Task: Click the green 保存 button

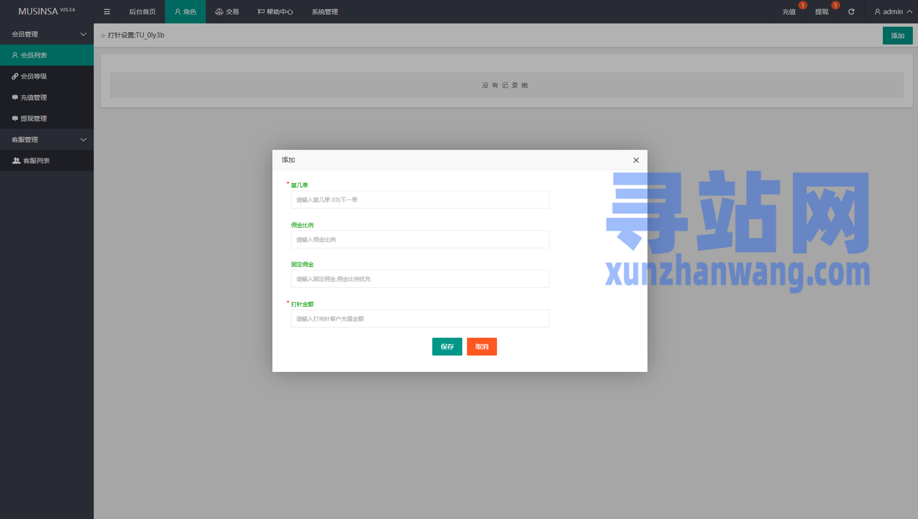Action: (x=447, y=347)
